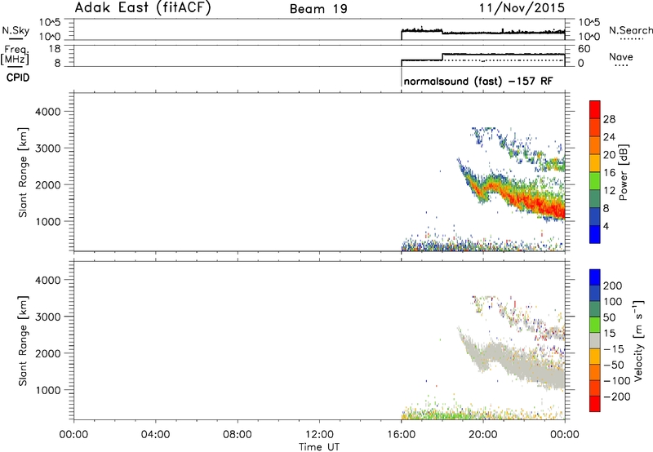Screen dimensions: 653x452
Task: Click the red high-power backscatter band
Action: pyautogui.click(x=537, y=205)
